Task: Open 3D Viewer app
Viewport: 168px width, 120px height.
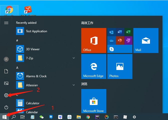Action: [46, 49]
